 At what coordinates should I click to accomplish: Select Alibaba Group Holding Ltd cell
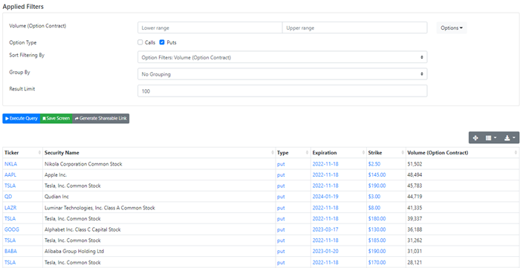point(159,251)
